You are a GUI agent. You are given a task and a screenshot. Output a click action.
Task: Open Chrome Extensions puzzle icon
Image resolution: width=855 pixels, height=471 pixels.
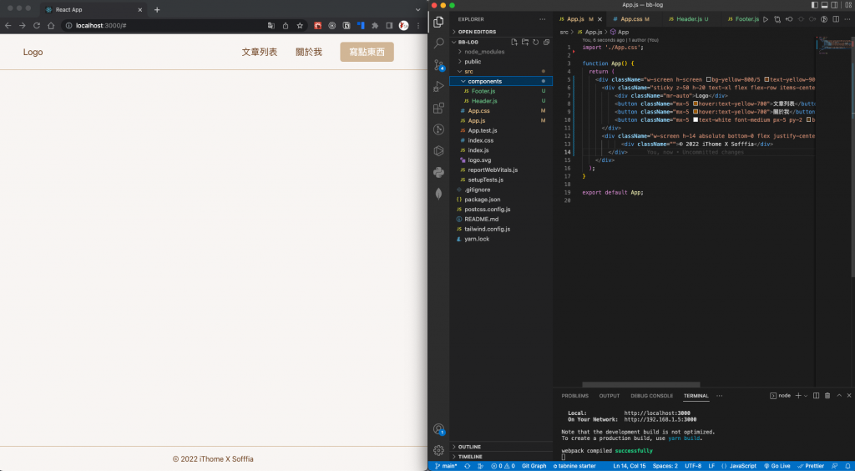tap(375, 26)
